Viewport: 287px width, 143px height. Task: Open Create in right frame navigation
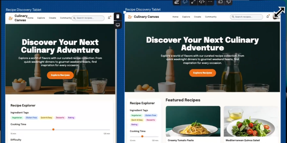[198, 17]
